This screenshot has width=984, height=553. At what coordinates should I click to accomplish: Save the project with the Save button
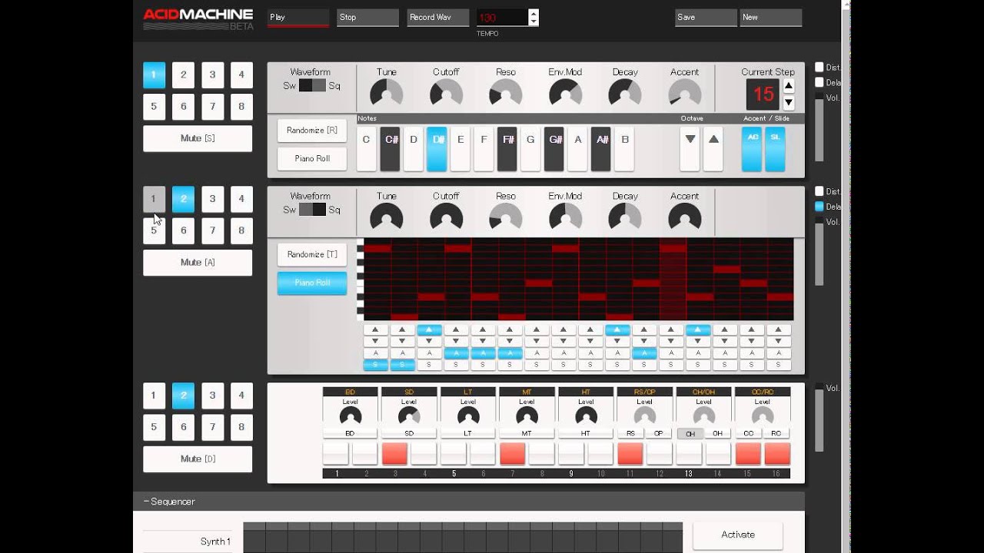[x=706, y=18]
